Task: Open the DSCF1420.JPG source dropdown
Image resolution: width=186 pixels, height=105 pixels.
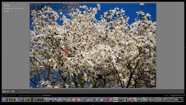Action: tap(47, 95)
